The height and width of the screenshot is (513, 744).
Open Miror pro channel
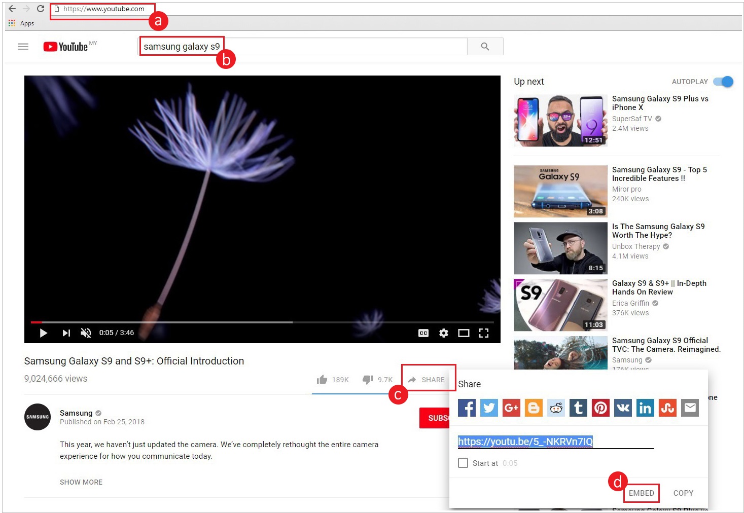(x=627, y=189)
